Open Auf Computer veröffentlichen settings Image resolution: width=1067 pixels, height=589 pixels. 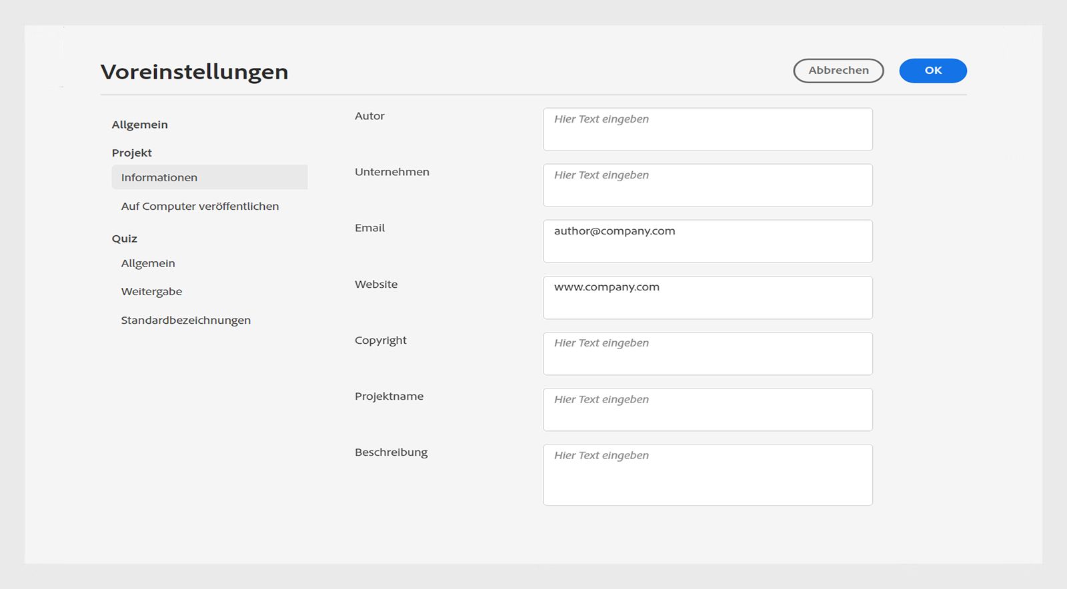click(x=200, y=207)
